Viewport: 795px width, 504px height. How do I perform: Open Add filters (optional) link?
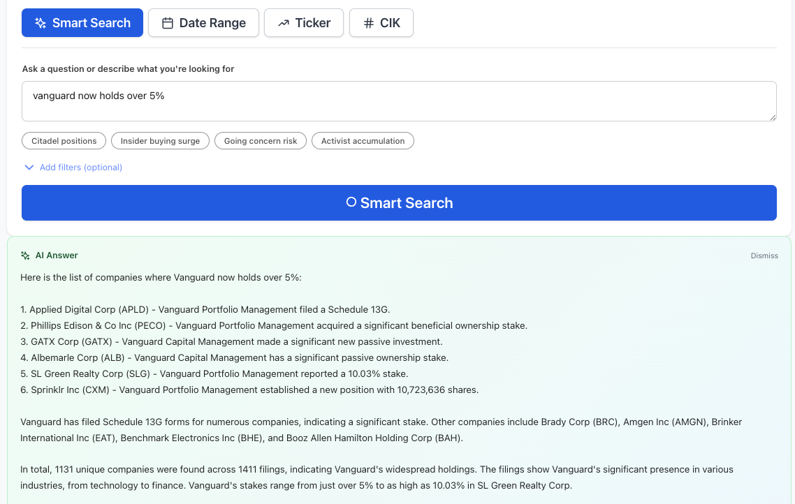[x=80, y=167]
